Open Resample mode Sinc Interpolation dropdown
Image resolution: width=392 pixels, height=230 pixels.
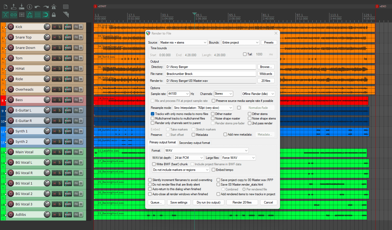coord(203,108)
